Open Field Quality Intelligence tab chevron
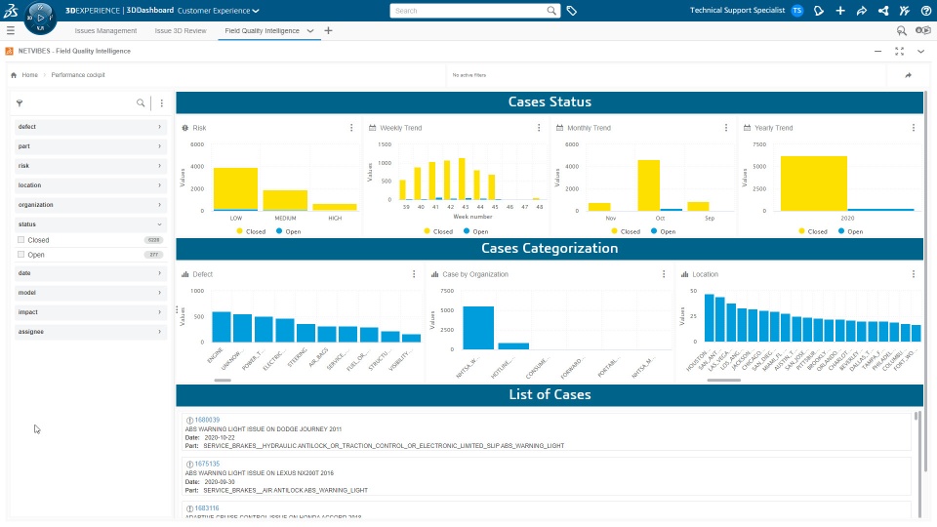This screenshot has height=527, width=937. coord(310,31)
